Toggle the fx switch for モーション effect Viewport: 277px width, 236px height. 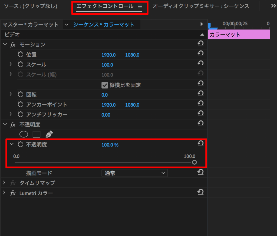coord(13,45)
